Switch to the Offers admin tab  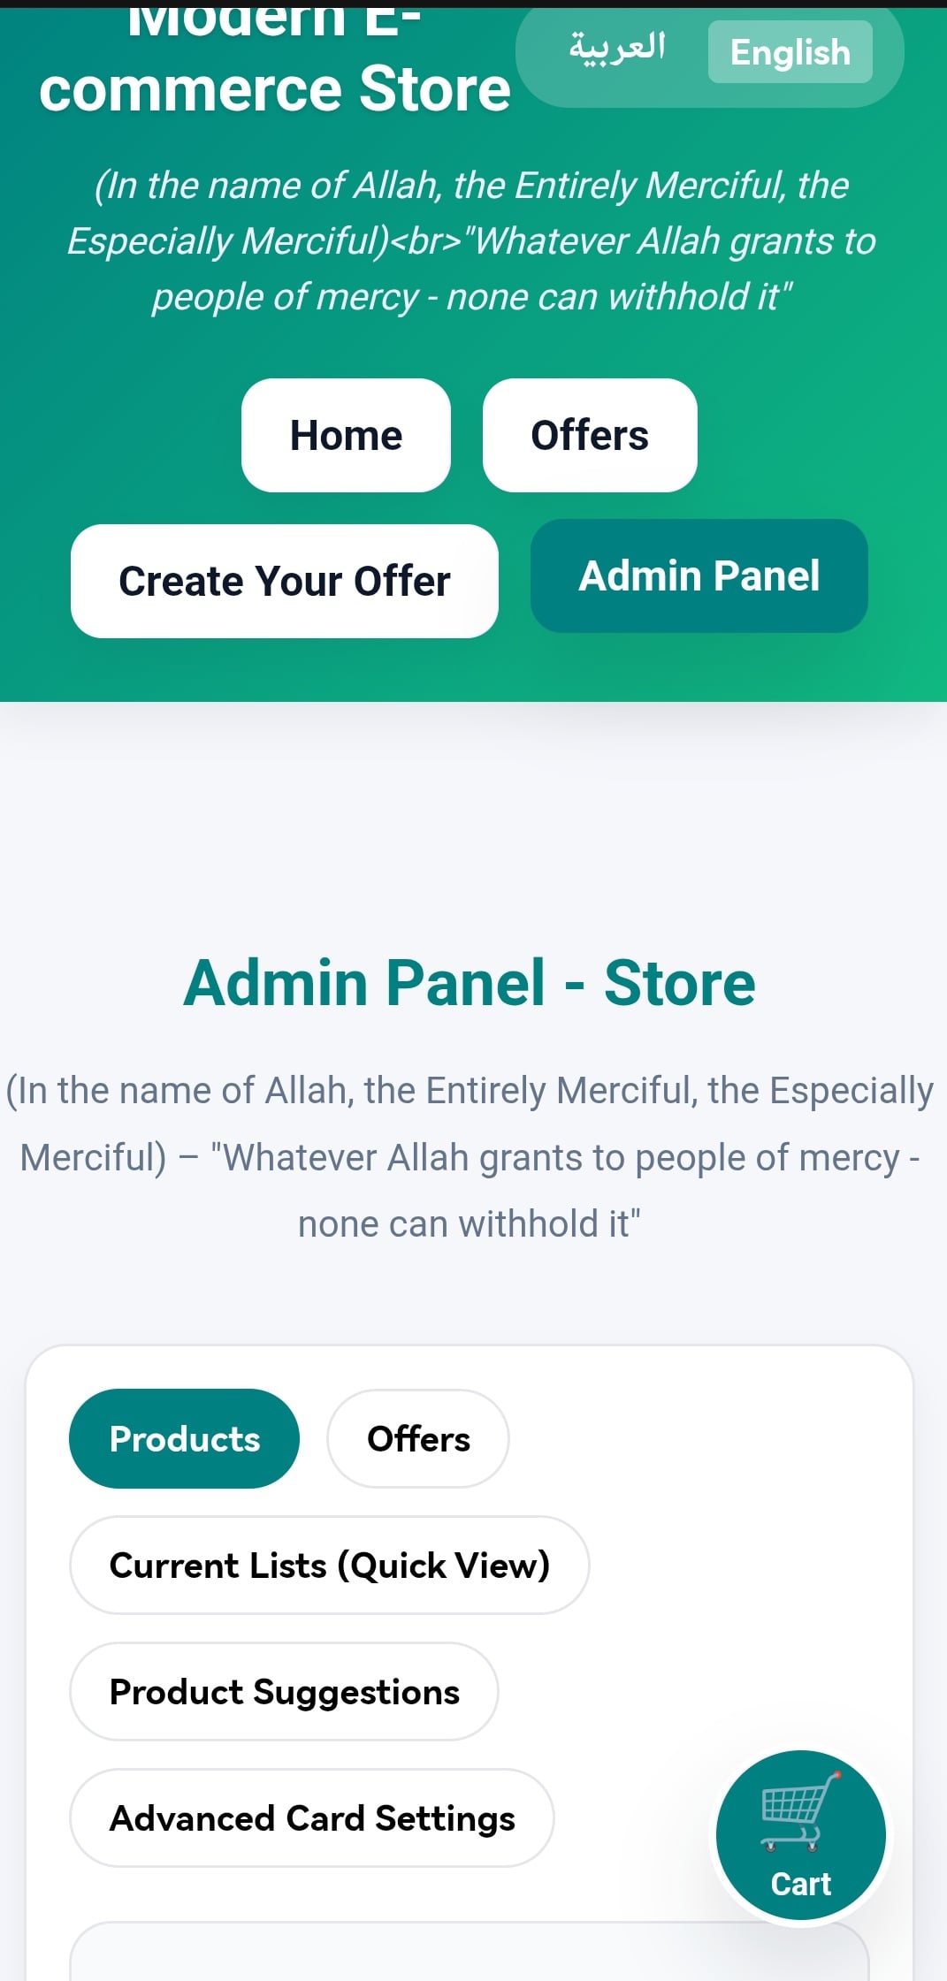click(x=418, y=1439)
